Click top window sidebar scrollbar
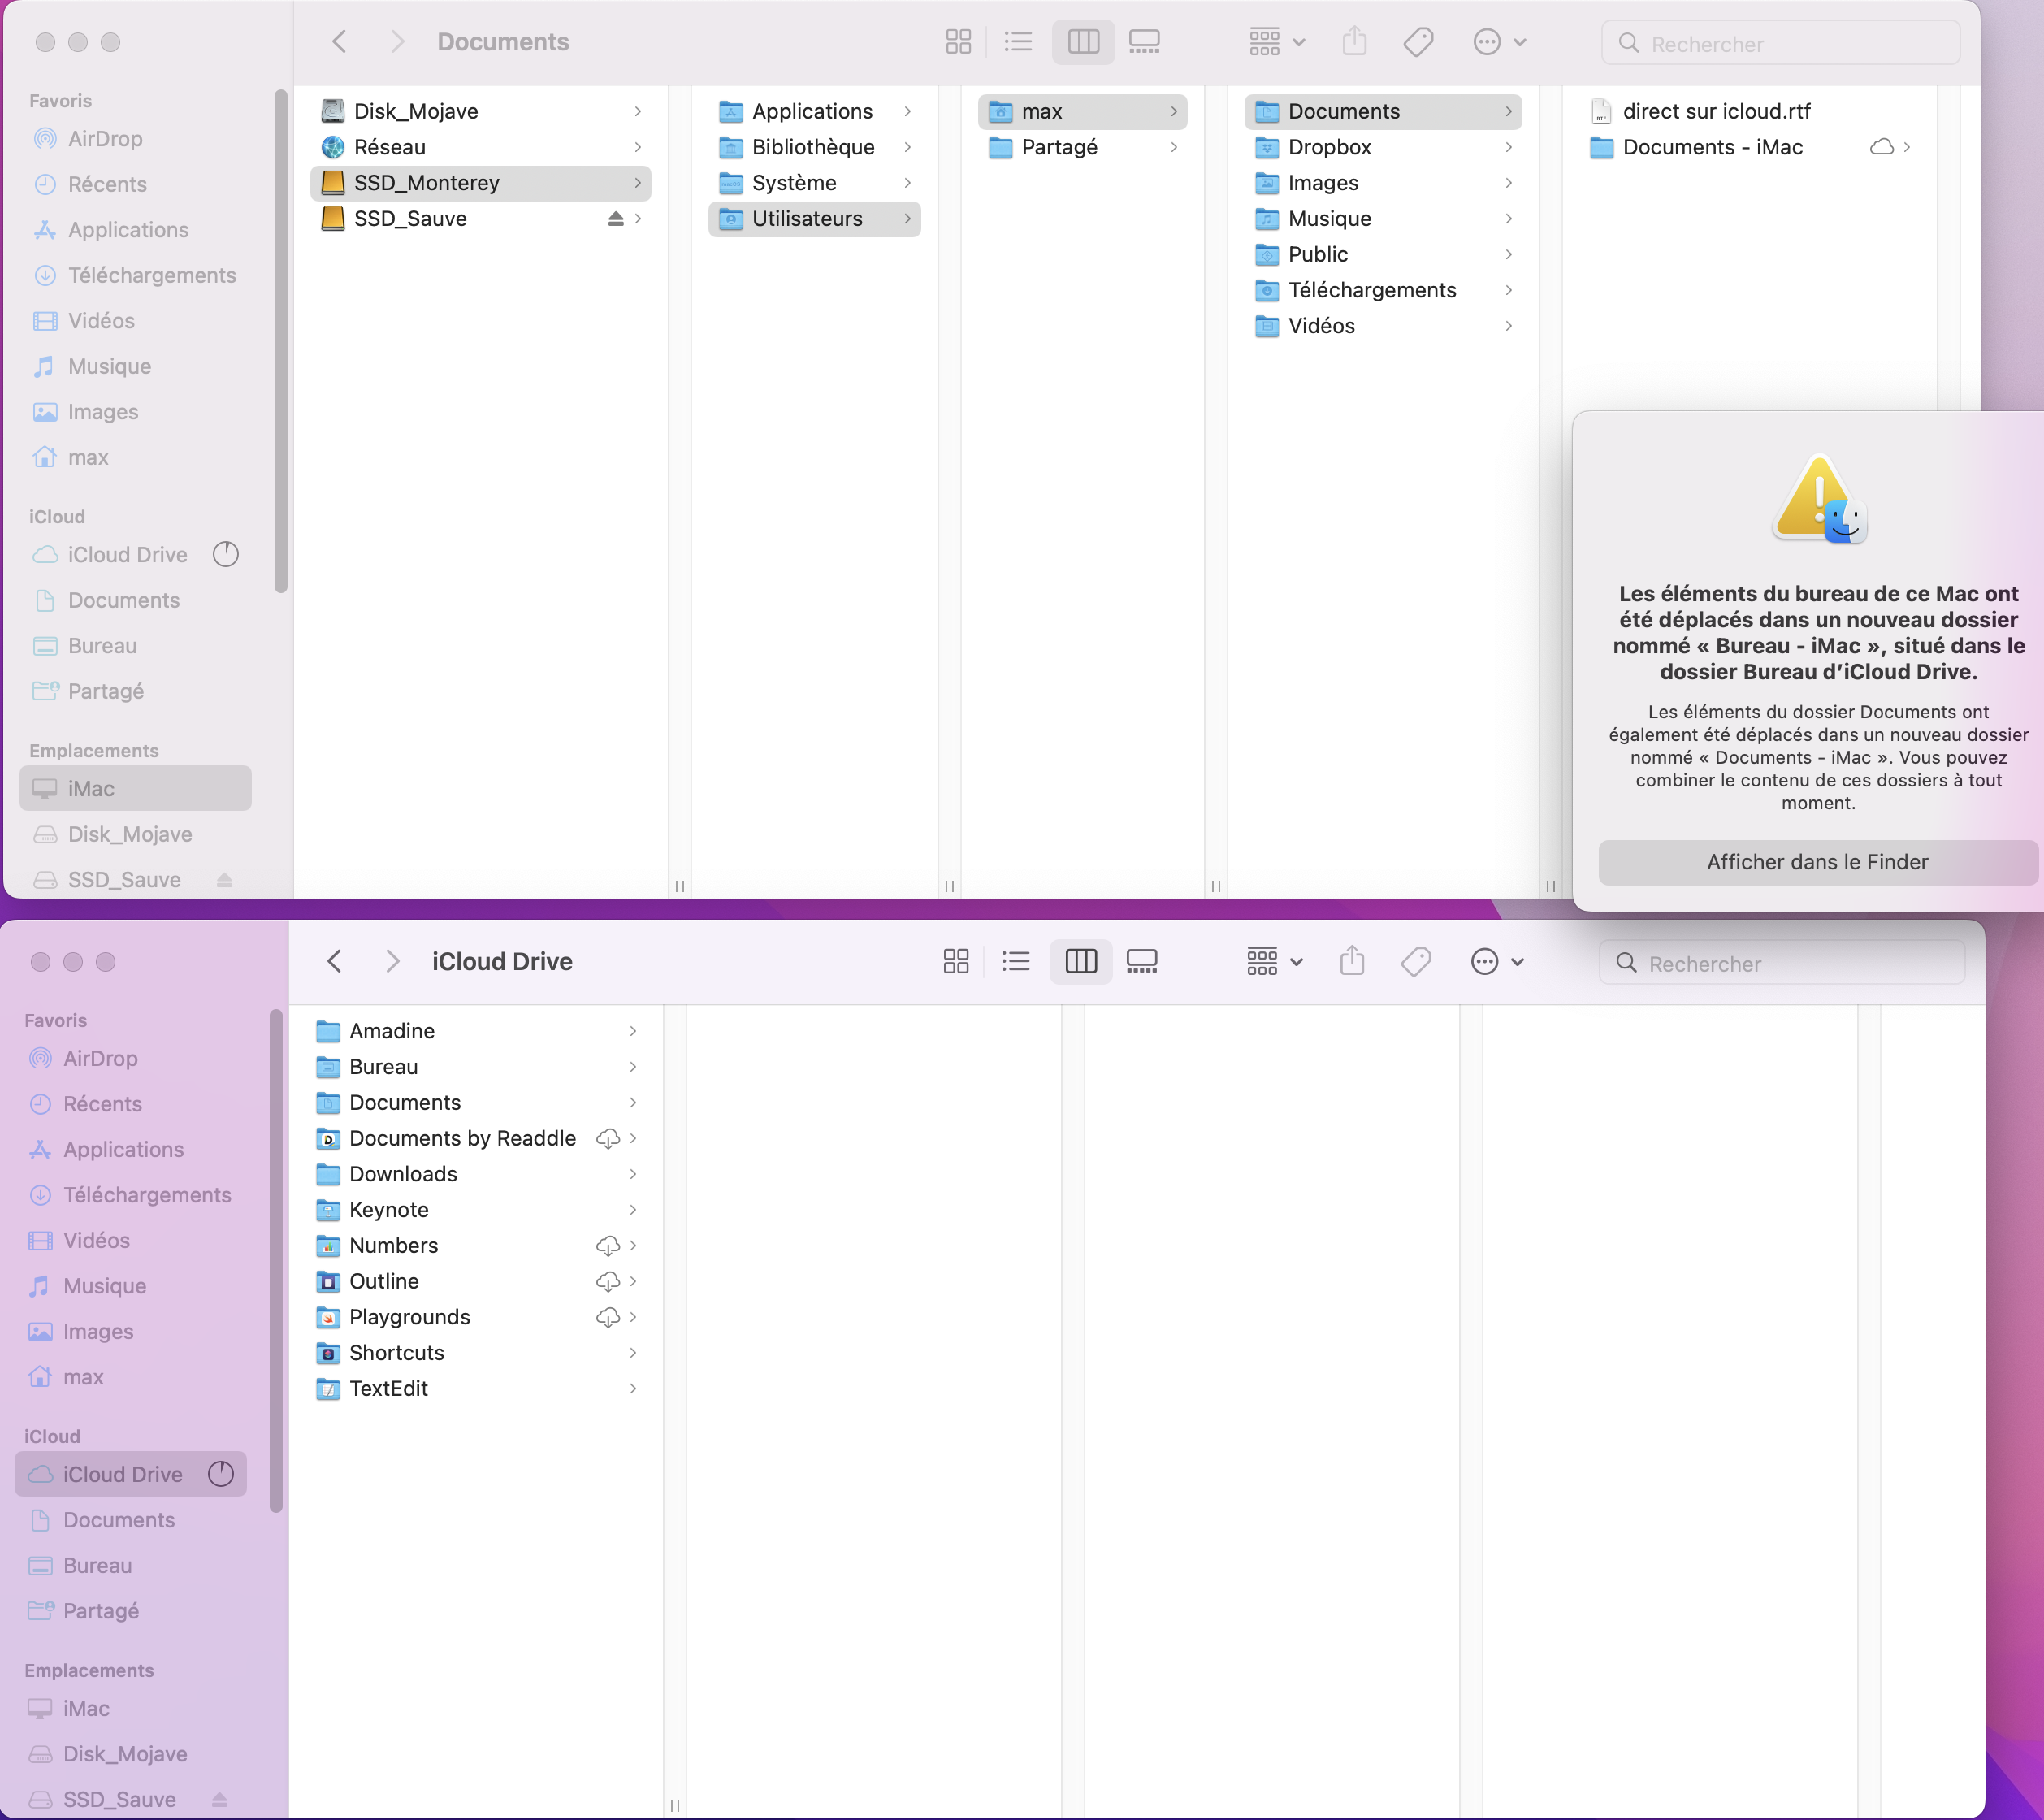 tap(281, 340)
